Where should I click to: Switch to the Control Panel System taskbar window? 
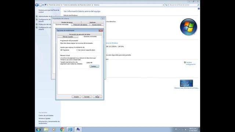[70, 129]
